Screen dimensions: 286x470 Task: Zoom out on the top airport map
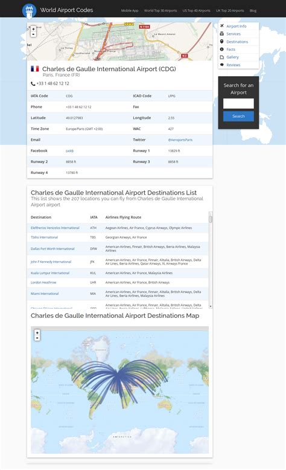[x=33, y=34]
